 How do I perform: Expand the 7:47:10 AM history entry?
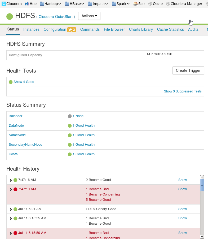[x=11, y=189]
